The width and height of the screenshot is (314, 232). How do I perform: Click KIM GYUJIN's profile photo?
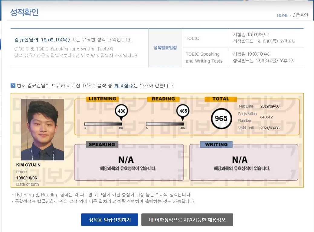(42, 129)
